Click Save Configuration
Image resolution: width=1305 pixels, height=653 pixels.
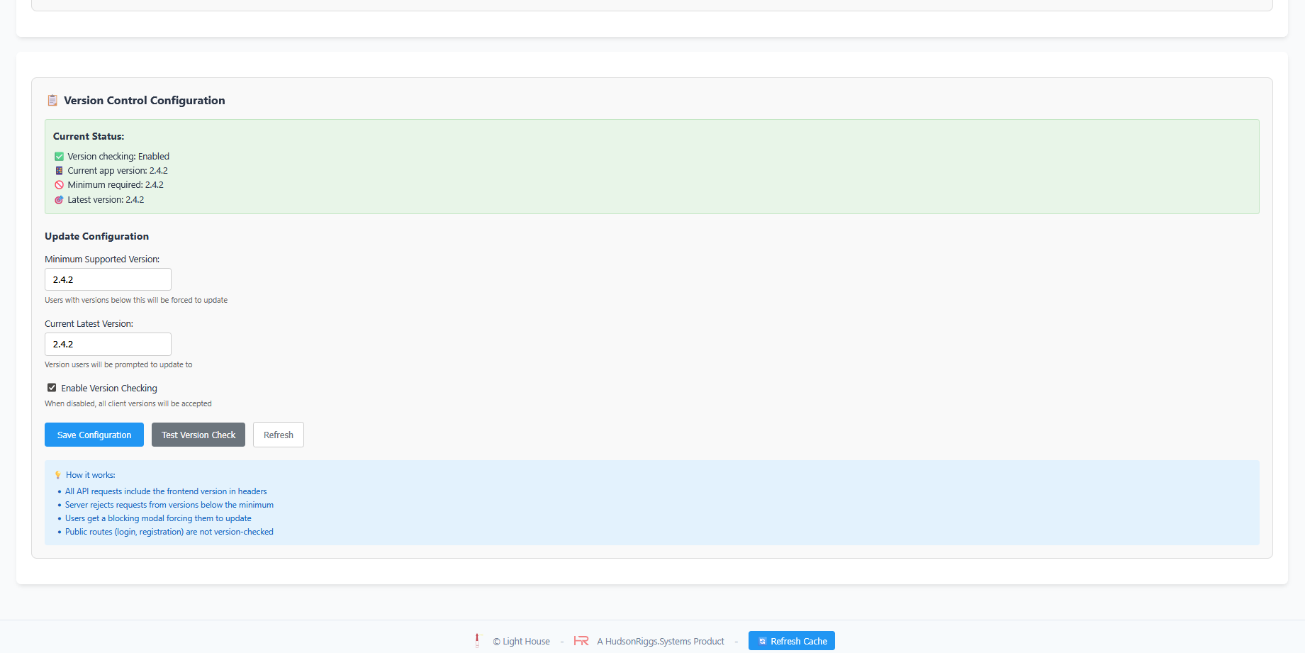click(x=94, y=435)
